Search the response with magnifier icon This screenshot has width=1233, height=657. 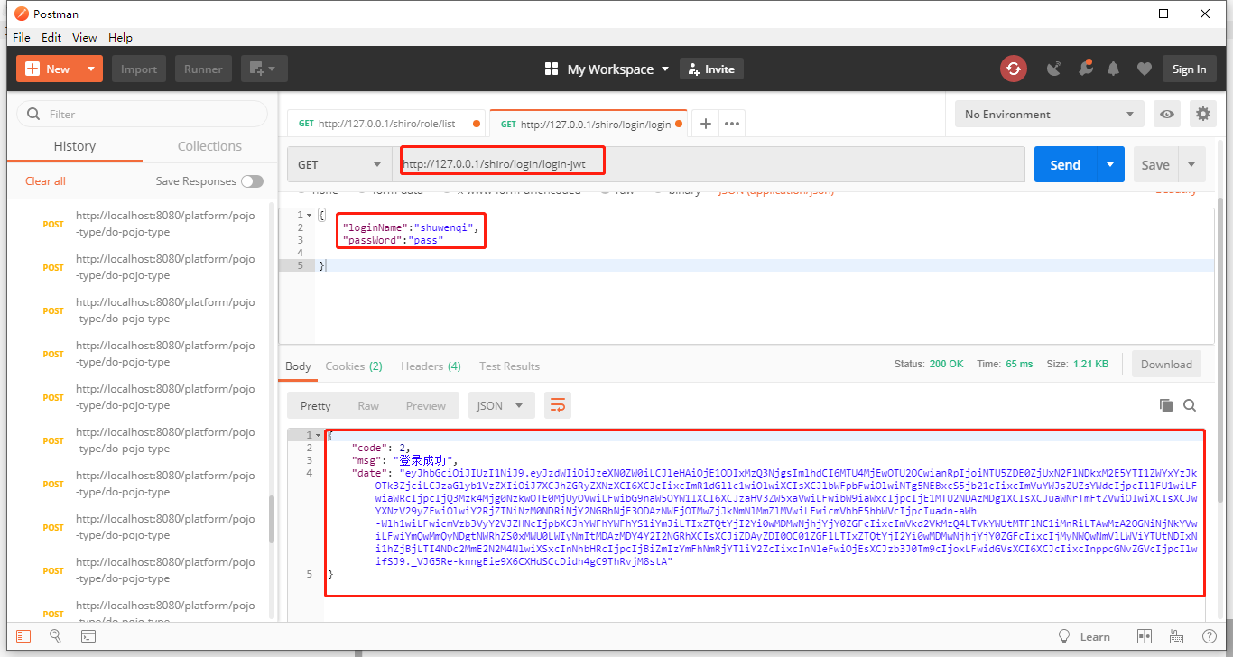point(1190,405)
